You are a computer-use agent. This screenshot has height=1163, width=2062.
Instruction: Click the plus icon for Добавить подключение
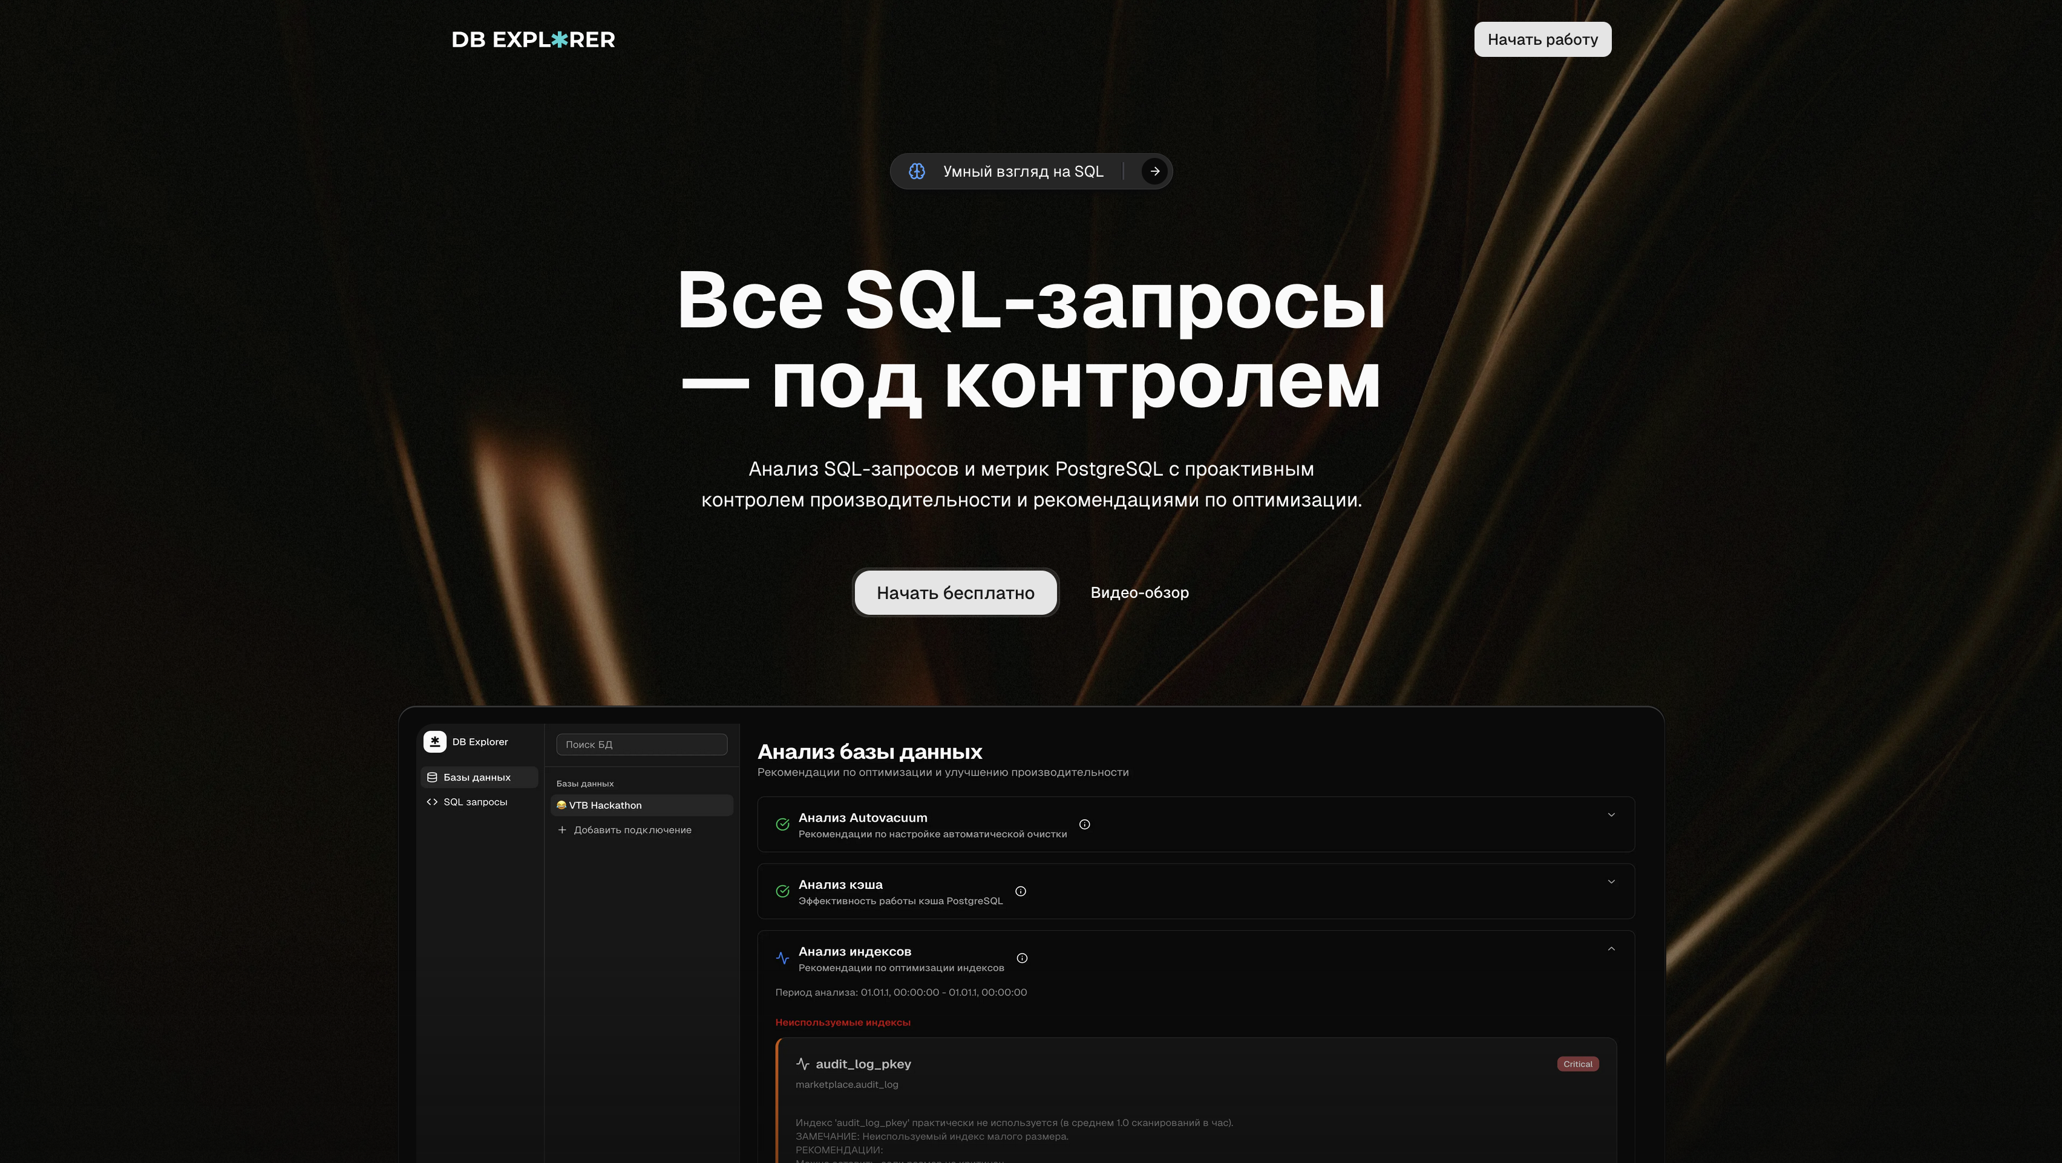pos(562,830)
